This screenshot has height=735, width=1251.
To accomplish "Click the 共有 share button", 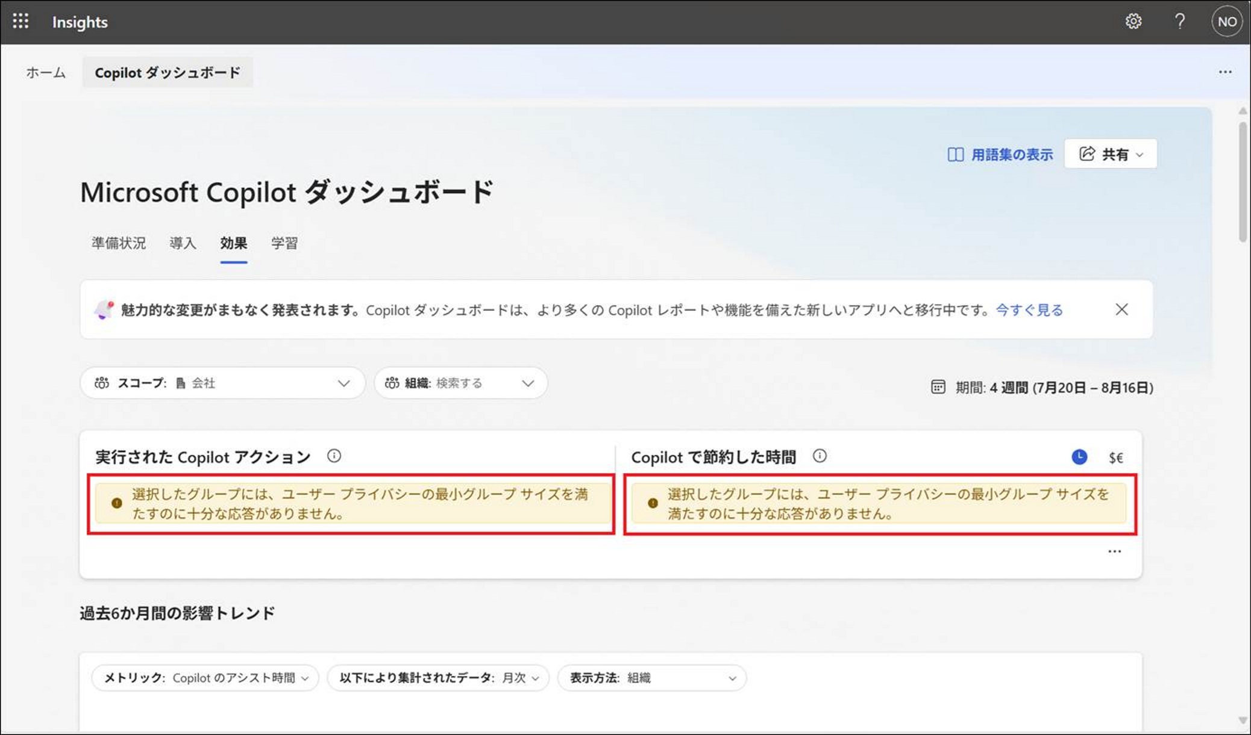I will click(1110, 155).
